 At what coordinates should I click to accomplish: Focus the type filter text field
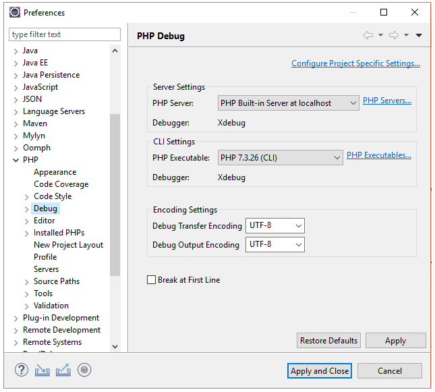coord(65,34)
